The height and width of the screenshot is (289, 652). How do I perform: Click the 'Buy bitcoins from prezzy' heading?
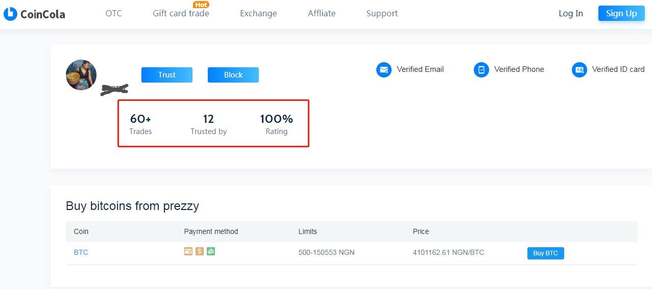point(132,206)
